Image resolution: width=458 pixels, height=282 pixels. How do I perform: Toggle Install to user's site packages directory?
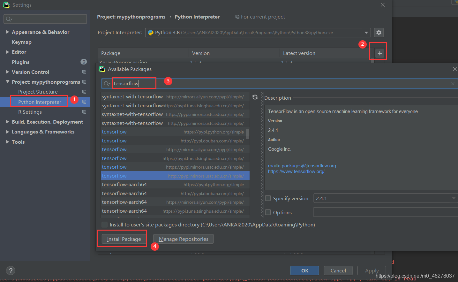104,225
